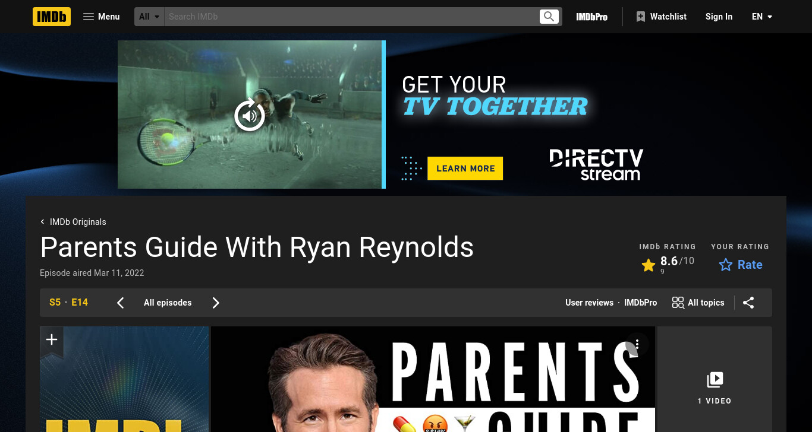Screen dimensions: 812x432
Task: Go to the next episode
Action: tap(216, 303)
